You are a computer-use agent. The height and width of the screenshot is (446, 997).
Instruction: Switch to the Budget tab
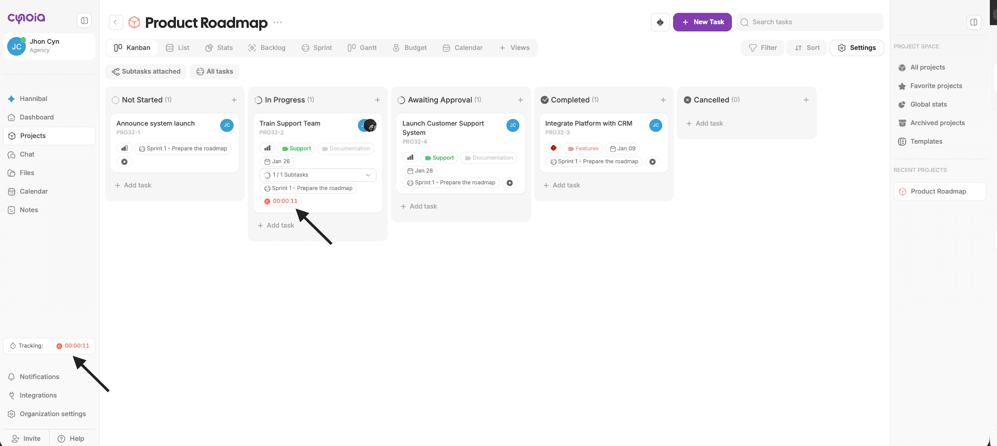(410, 48)
